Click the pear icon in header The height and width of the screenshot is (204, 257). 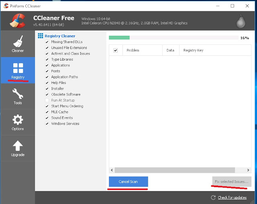click(x=241, y=21)
